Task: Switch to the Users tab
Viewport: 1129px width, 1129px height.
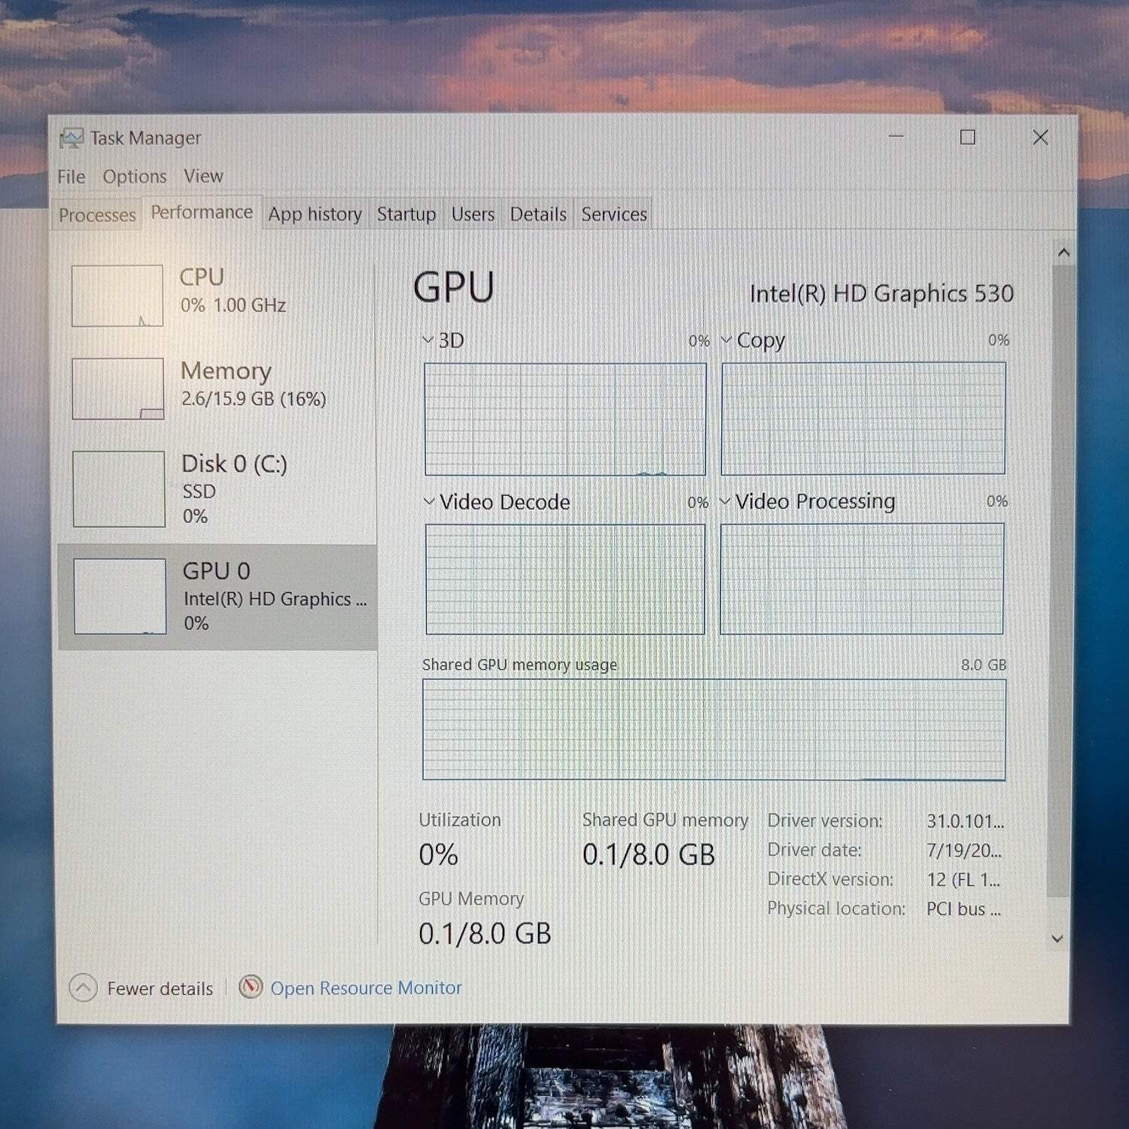Action: 473,215
